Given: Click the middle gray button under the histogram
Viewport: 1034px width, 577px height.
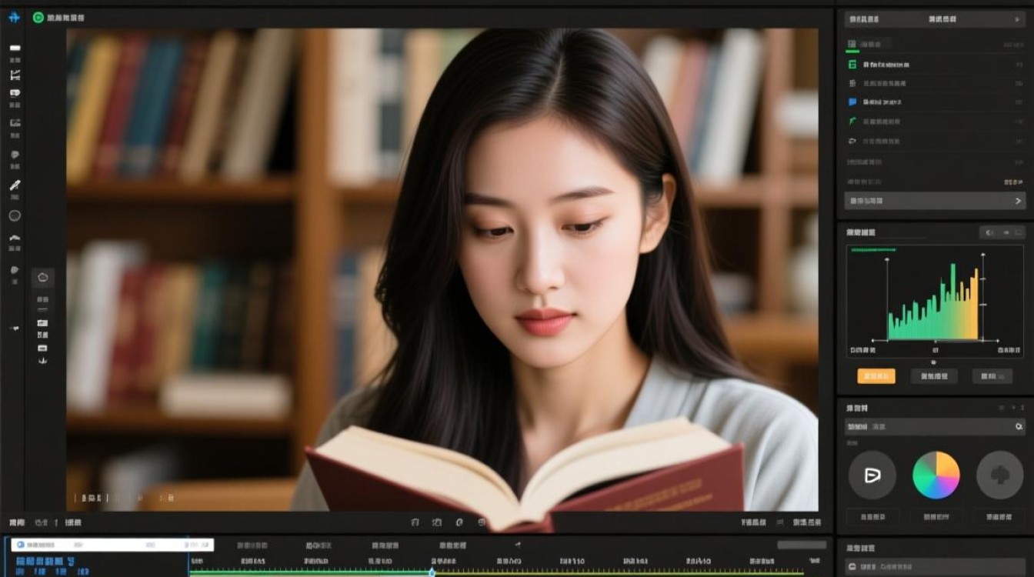Looking at the screenshot, I should click(x=934, y=376).
